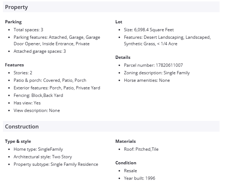Click Zoning description: Single Family
230x183 pixels.
[x=157, y=73]
